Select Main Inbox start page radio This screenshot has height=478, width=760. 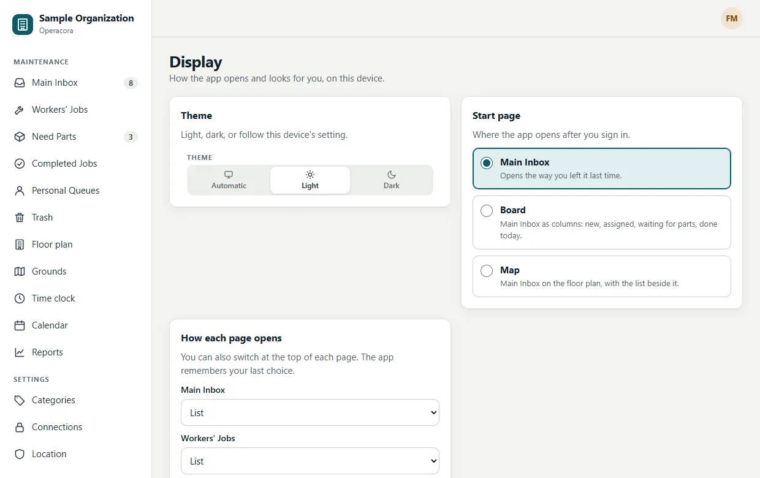coord(487,163)
